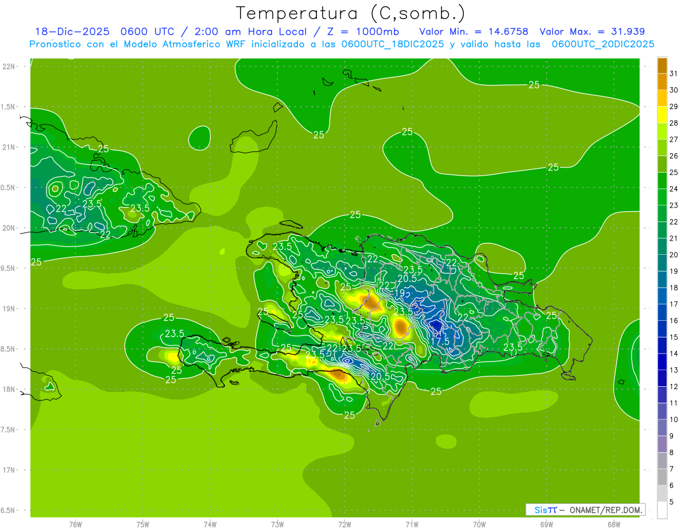Select the white bottom swatch below 5
Screen dimensions: 689x532
click(662, 510)
